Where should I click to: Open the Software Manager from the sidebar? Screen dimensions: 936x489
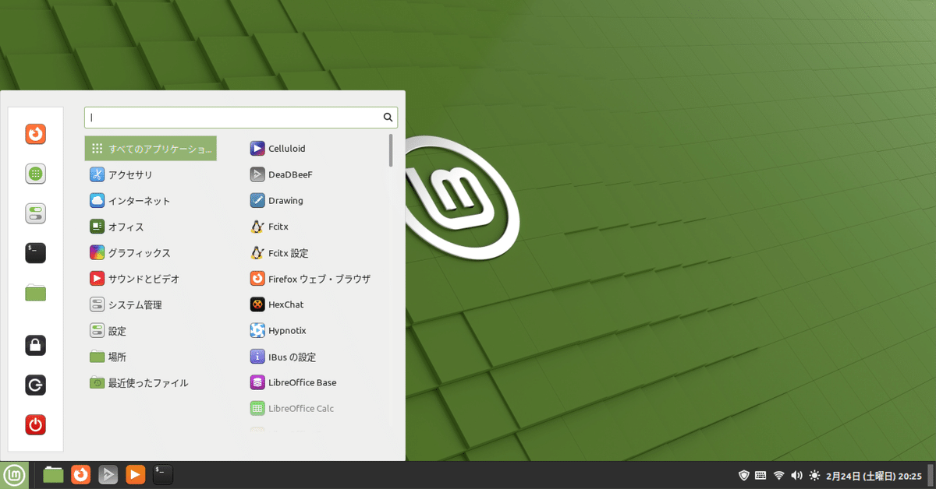coord(35,174)
